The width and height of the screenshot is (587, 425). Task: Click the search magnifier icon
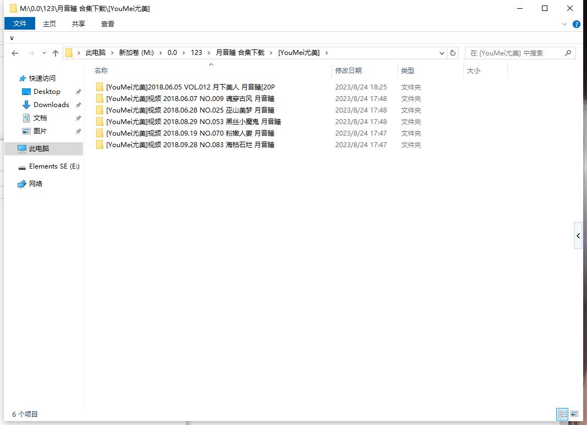(568, 53)
